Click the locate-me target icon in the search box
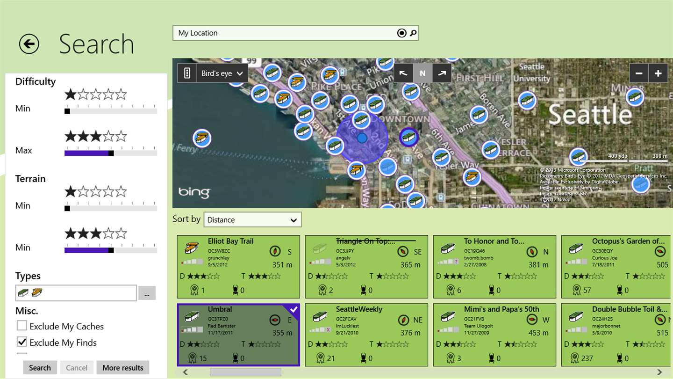Image resolution: width=673 pixels, height=379 pixels. pos(401,33)
